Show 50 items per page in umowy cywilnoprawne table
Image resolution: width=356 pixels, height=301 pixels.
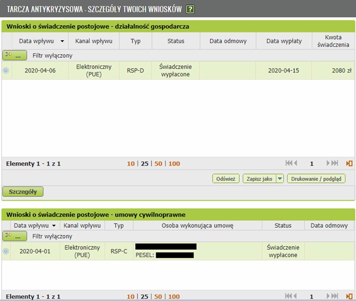[x=158, y=297]
